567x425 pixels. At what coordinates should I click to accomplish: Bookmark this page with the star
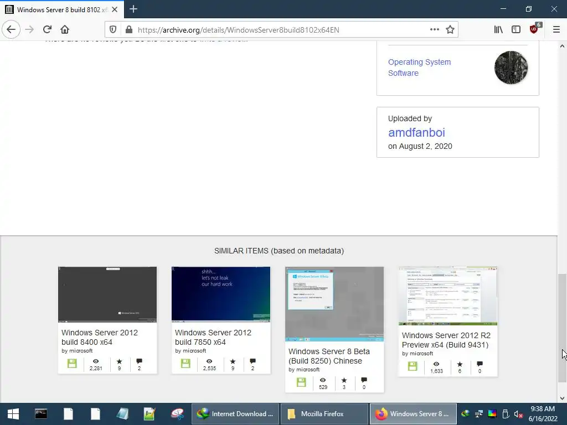[450, 30]
